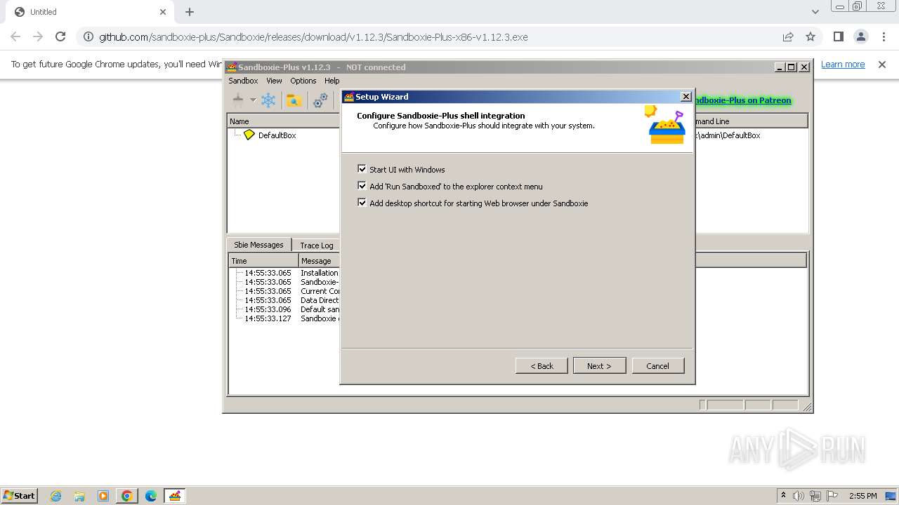
Task: Open the Chrome profile avatar
Action: coord(860,36)
